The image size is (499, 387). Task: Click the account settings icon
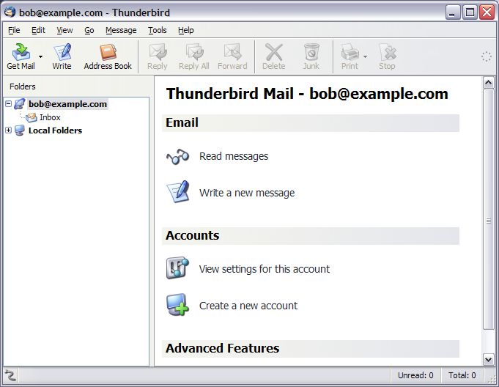tap(177, 268)
